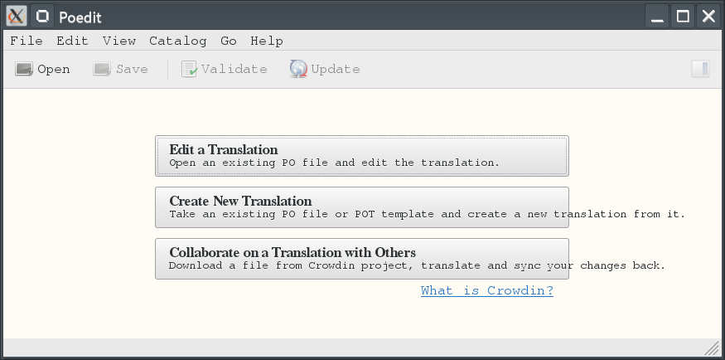
Task: Minimize the Poedit window
Action: pos(657,16)
